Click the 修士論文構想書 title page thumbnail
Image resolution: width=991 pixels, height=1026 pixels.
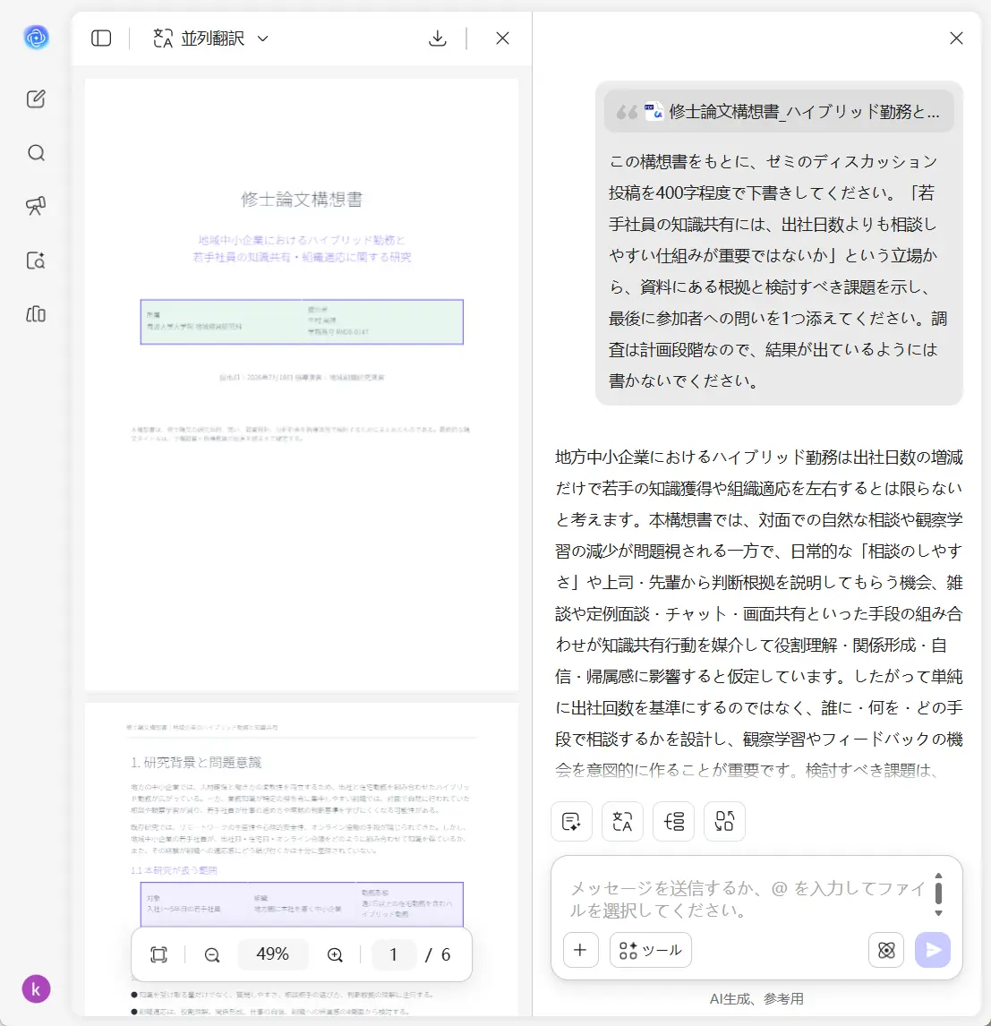pos(302,385)
